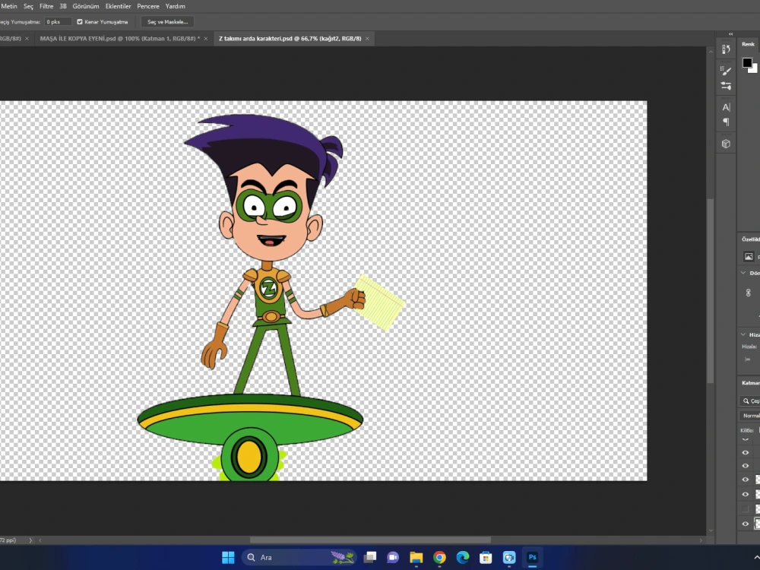Open the status bar info arrow menu
Image resolution: width=760 pixels, height=570 pixels.
coord(30,540)
